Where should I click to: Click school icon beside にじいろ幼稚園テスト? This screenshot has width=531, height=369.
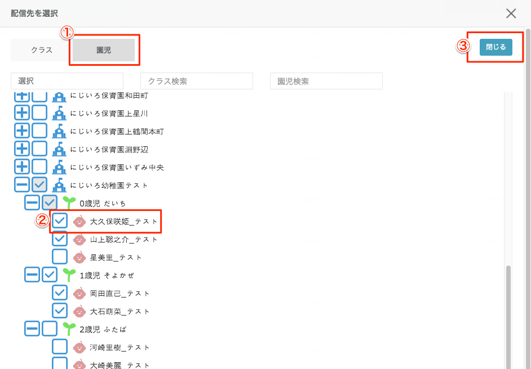pyautogui.click(x=59, y=185)
